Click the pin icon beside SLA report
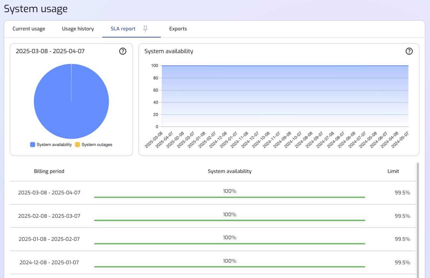Viewport: 430px width, 278px height. (145, 29)
